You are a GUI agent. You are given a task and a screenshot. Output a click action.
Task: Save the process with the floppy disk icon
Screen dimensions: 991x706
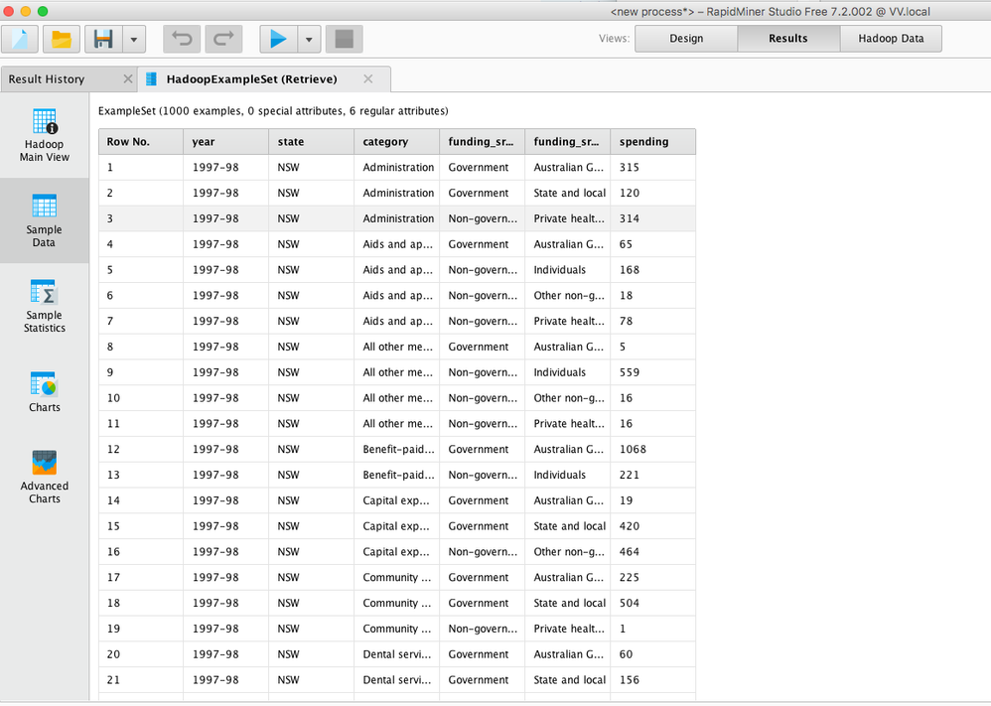(103, 39)
